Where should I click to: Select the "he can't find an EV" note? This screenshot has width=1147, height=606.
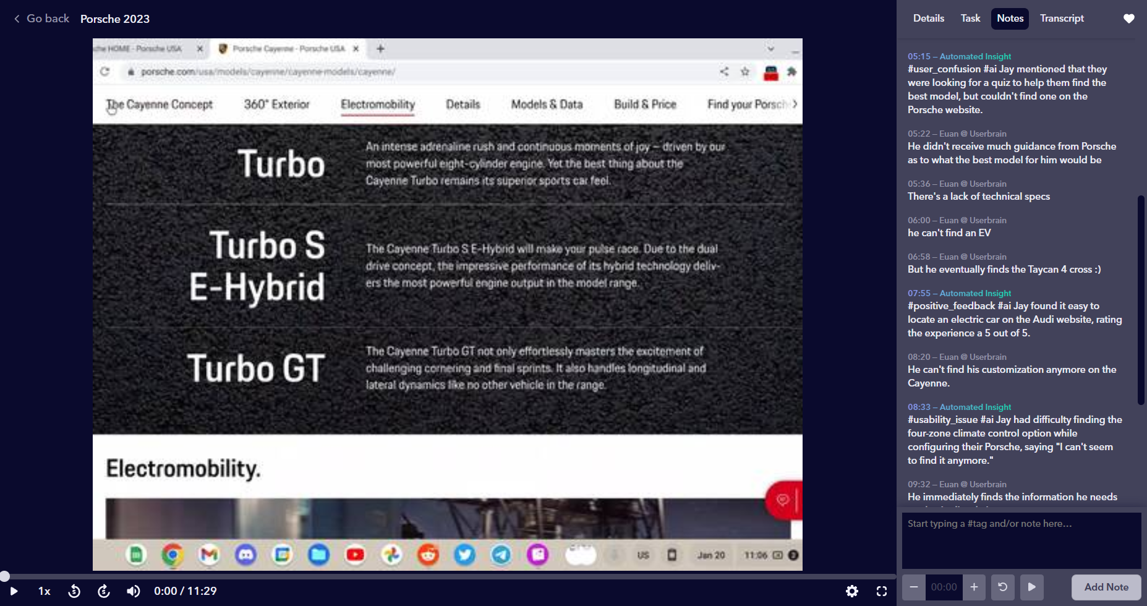pos(949,233)
